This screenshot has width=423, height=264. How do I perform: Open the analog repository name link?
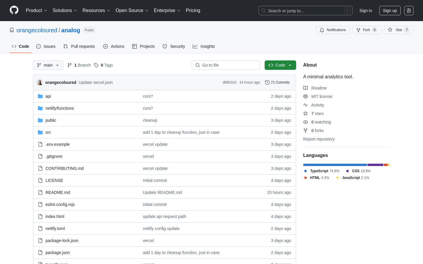tap(70, 30)
